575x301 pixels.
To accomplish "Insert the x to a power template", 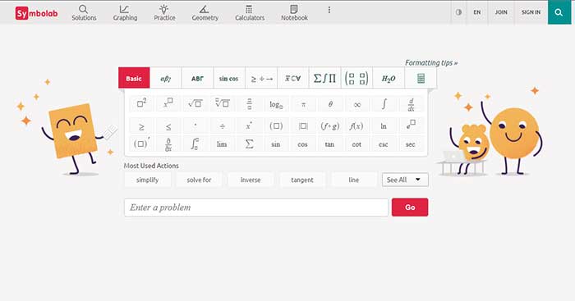I will pyautogui.click(x=168, y=104).
